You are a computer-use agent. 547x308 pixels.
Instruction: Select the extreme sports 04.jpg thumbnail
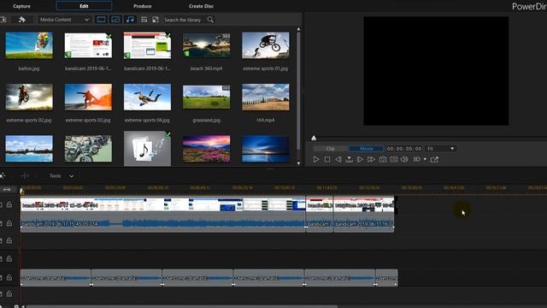[147, 97]
